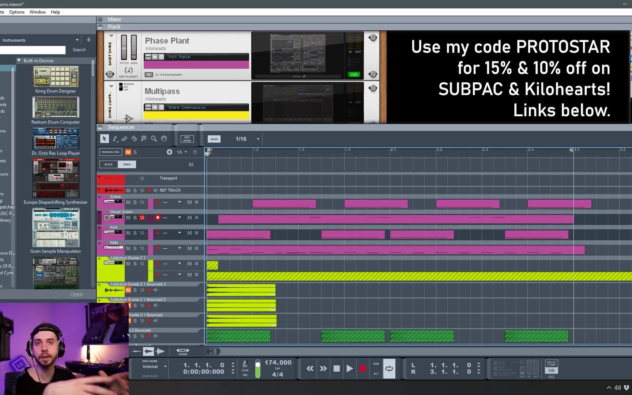Select the Hand tool

click(x=164, y=139)
